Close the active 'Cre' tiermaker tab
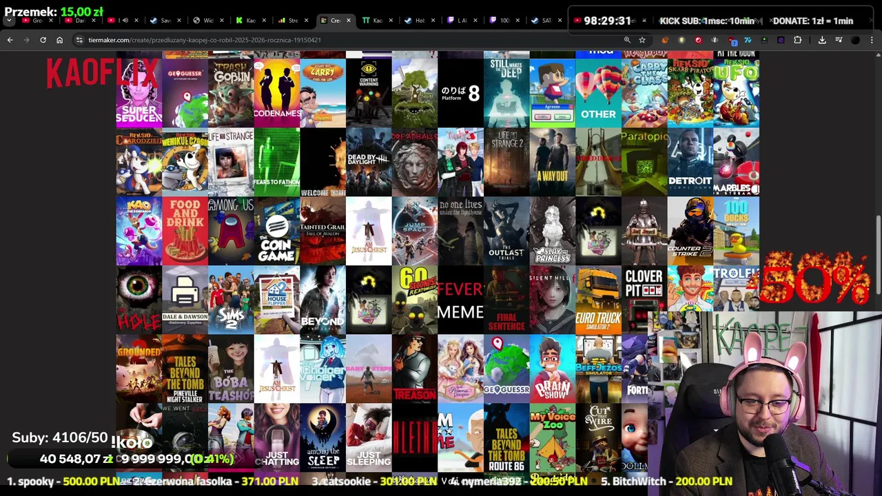 (348, 21)
